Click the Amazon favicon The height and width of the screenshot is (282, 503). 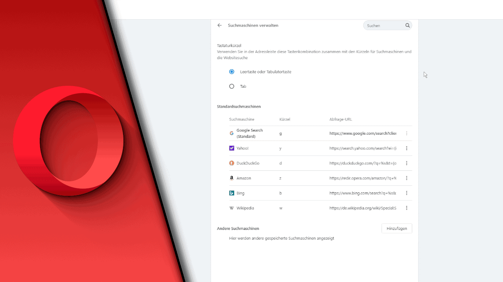pos(231,178)
